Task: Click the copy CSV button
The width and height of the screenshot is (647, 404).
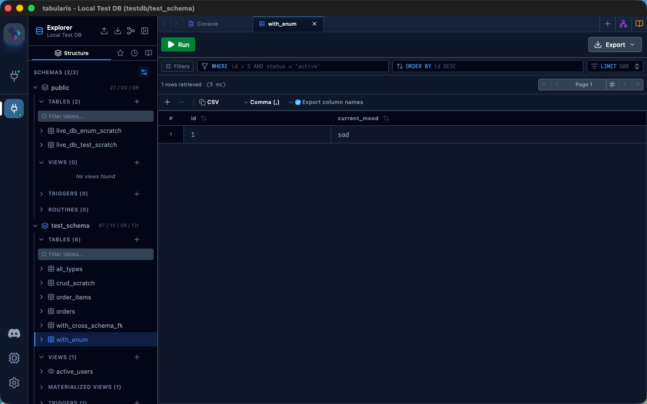Action: pos(209,102)
